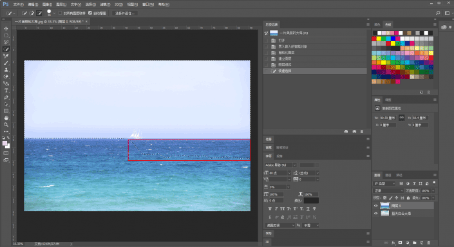Enable the sample all layers checkbox
This screenshot has width=454, height=247.
click(x=61, y=13)
